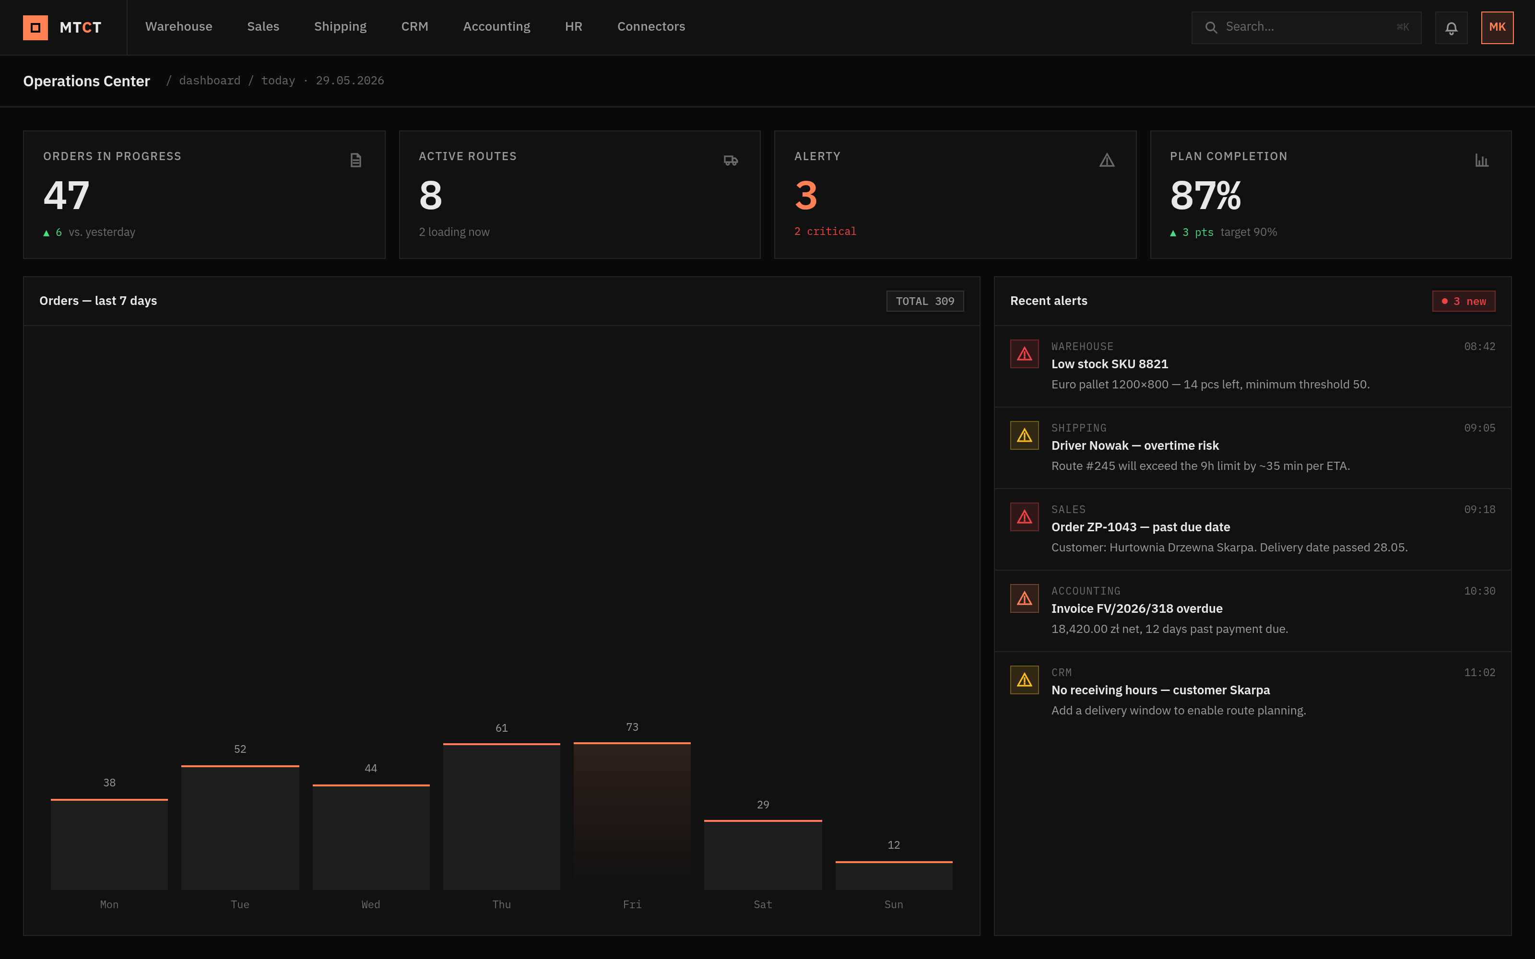Screen dimensions: 1535x959
Task: Click the 09:18 alert timestamp
Action: click(1479, 509)
